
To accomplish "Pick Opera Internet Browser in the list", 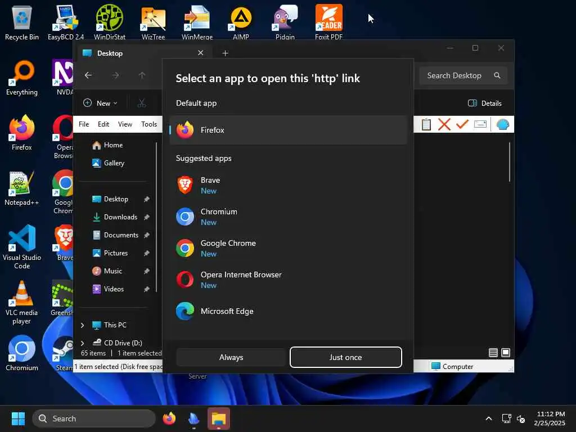I will tap(288, 280).
